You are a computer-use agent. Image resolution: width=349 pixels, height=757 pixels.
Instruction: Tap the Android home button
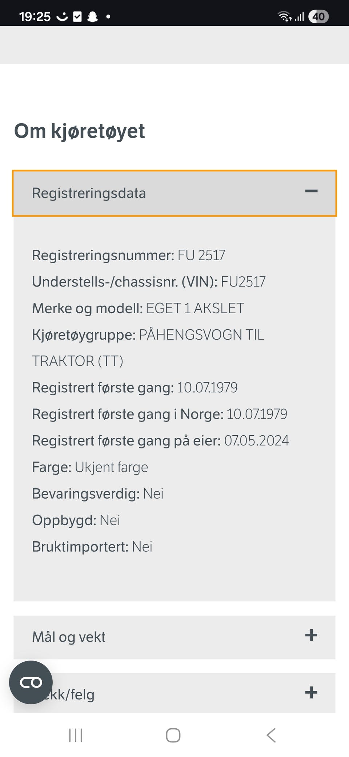(173, 735)
